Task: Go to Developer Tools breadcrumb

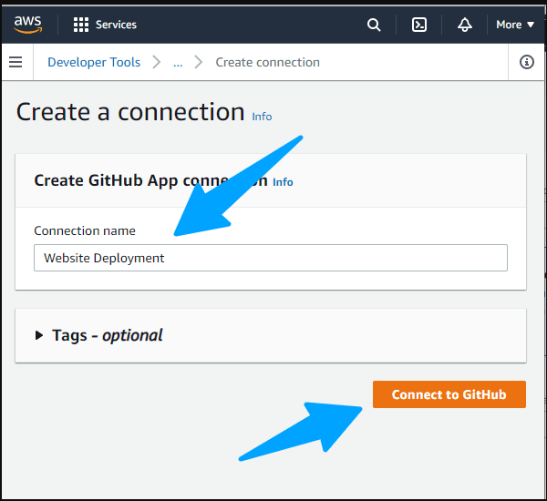Action: 94,62
